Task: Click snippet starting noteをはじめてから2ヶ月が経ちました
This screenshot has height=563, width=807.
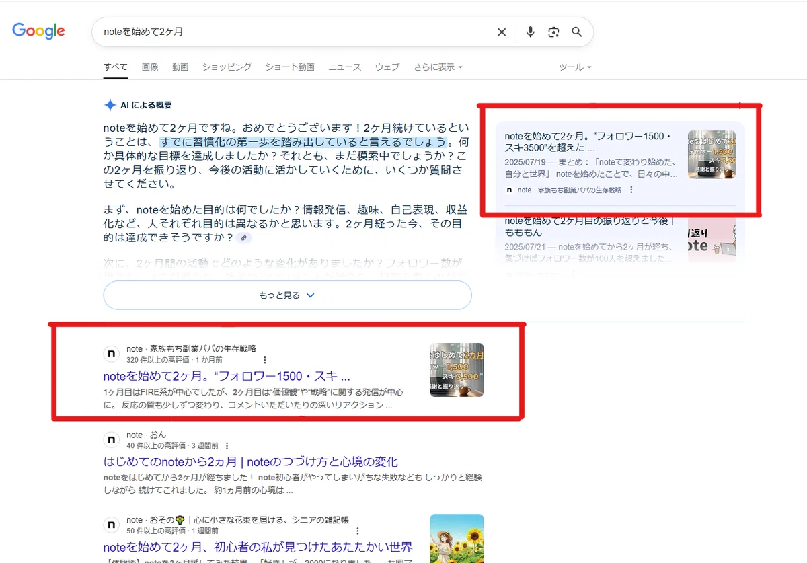Action: tap(293, 484)
